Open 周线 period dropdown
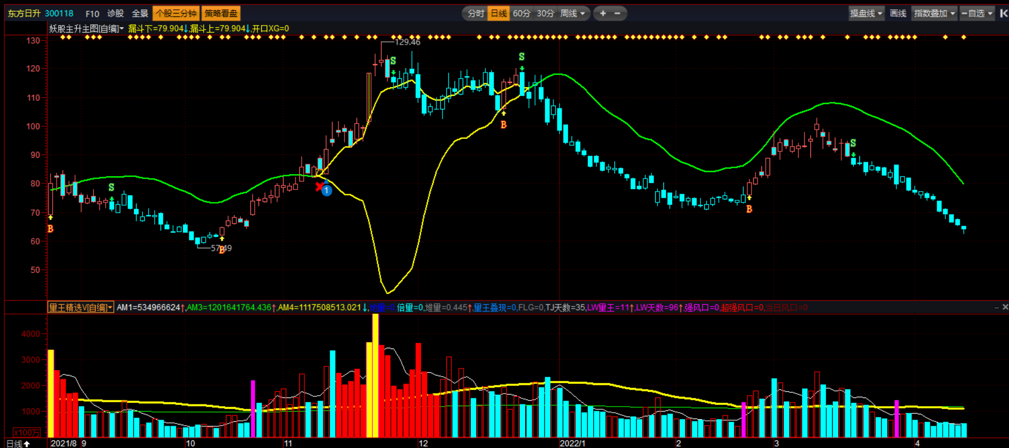1009x448 pixels. point(573,14)
